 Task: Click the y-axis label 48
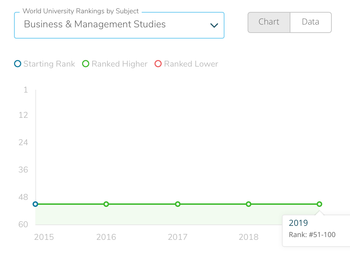23,197
